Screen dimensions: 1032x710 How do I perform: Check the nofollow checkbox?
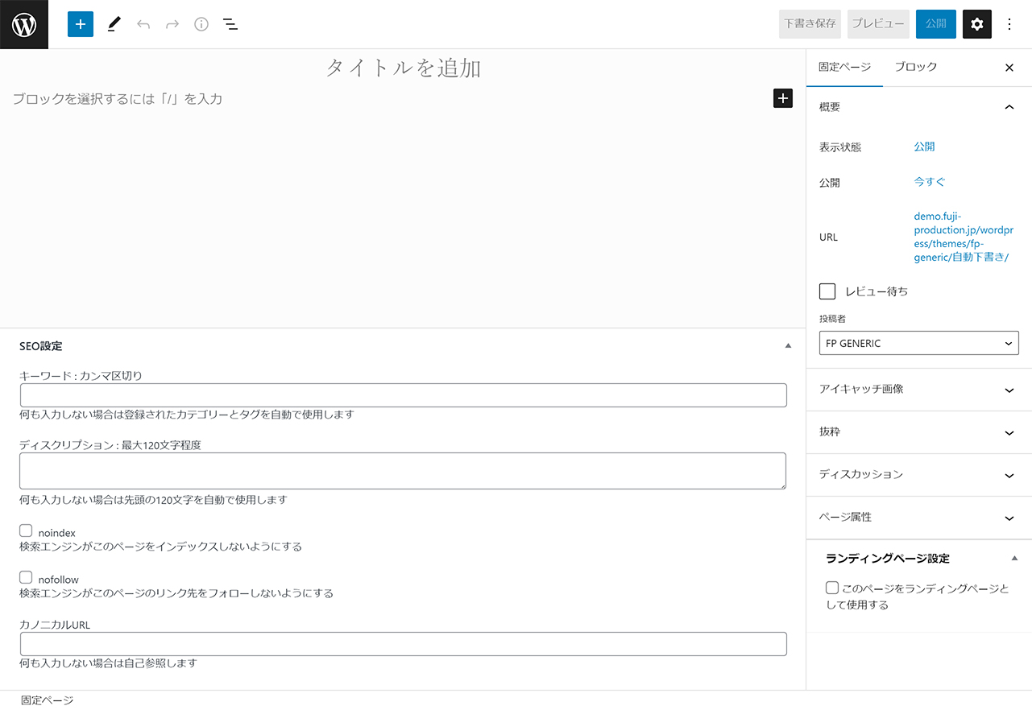[x=26, y=577]
